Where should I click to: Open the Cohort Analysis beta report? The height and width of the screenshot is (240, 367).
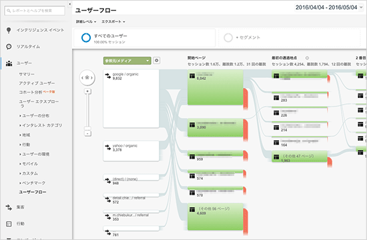pyautogui.click(x=37, y=92)
